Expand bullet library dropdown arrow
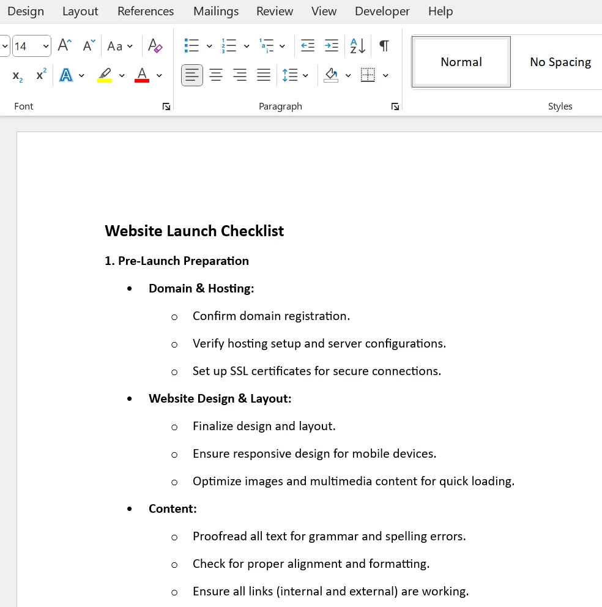The image size is (602, 607). tap(209, 46)
